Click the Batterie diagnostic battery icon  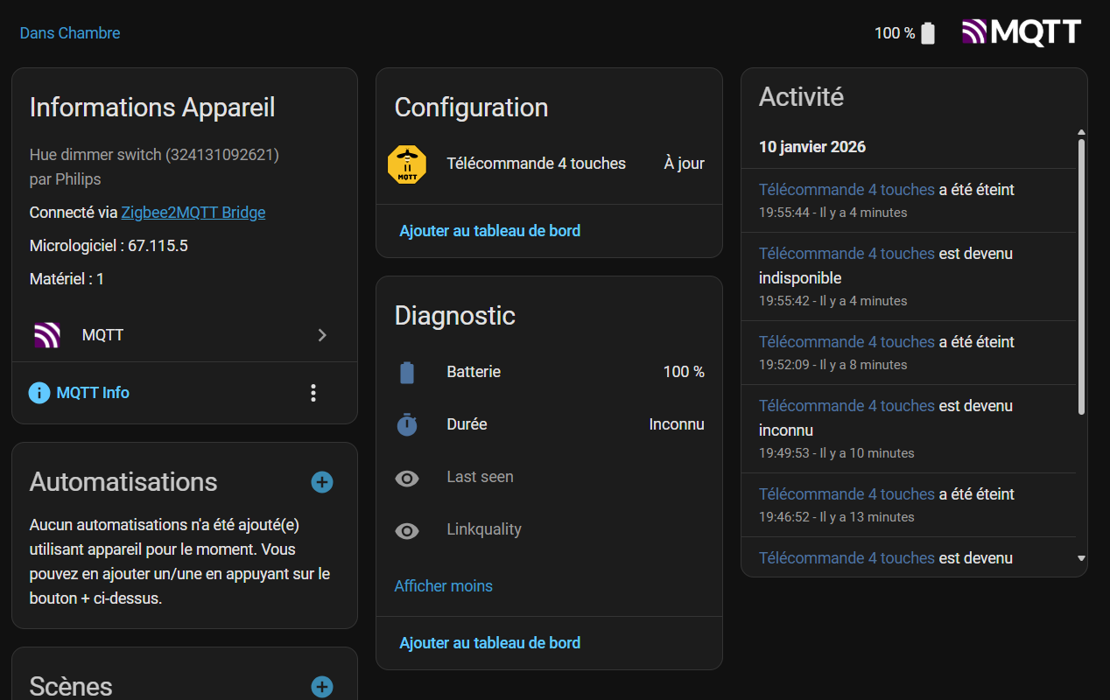tap(407, 372)
